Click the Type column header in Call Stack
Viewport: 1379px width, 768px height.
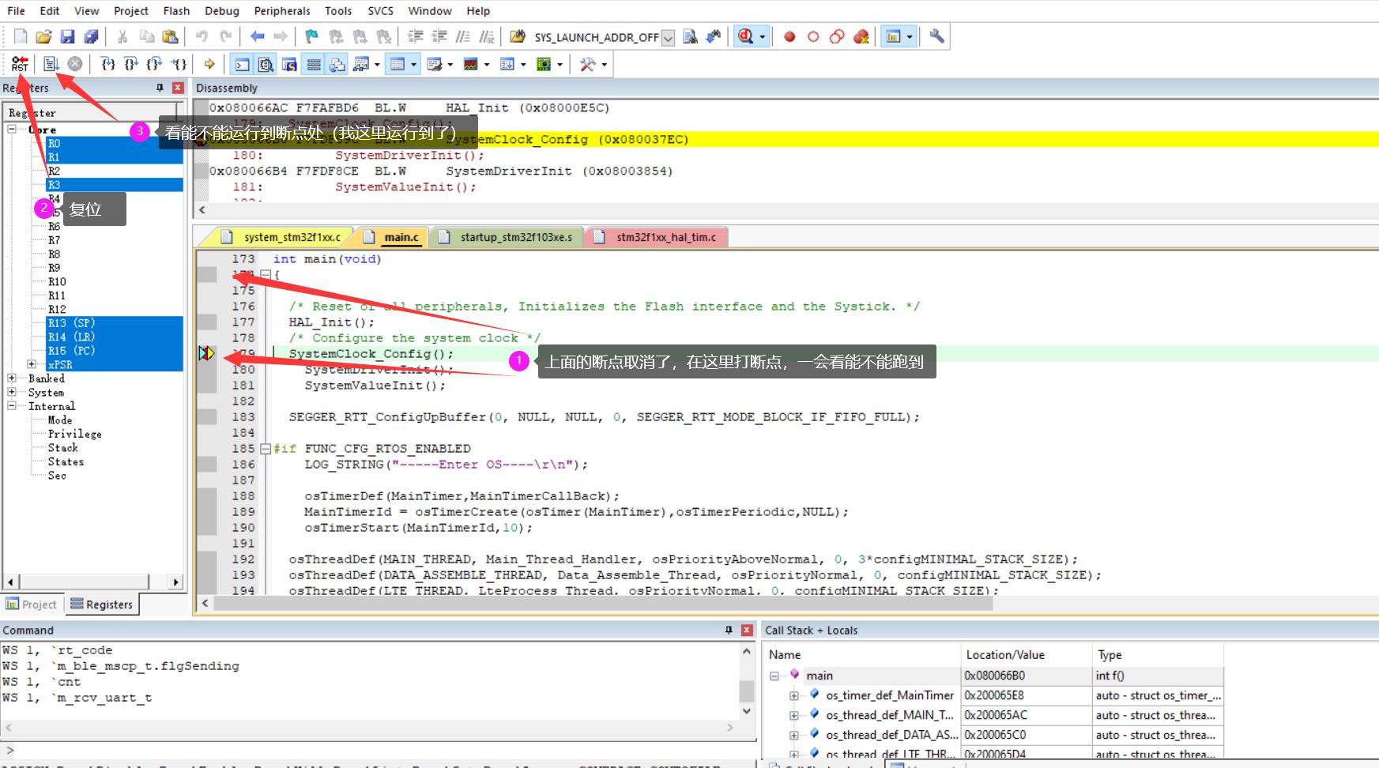coord(1157,654)
